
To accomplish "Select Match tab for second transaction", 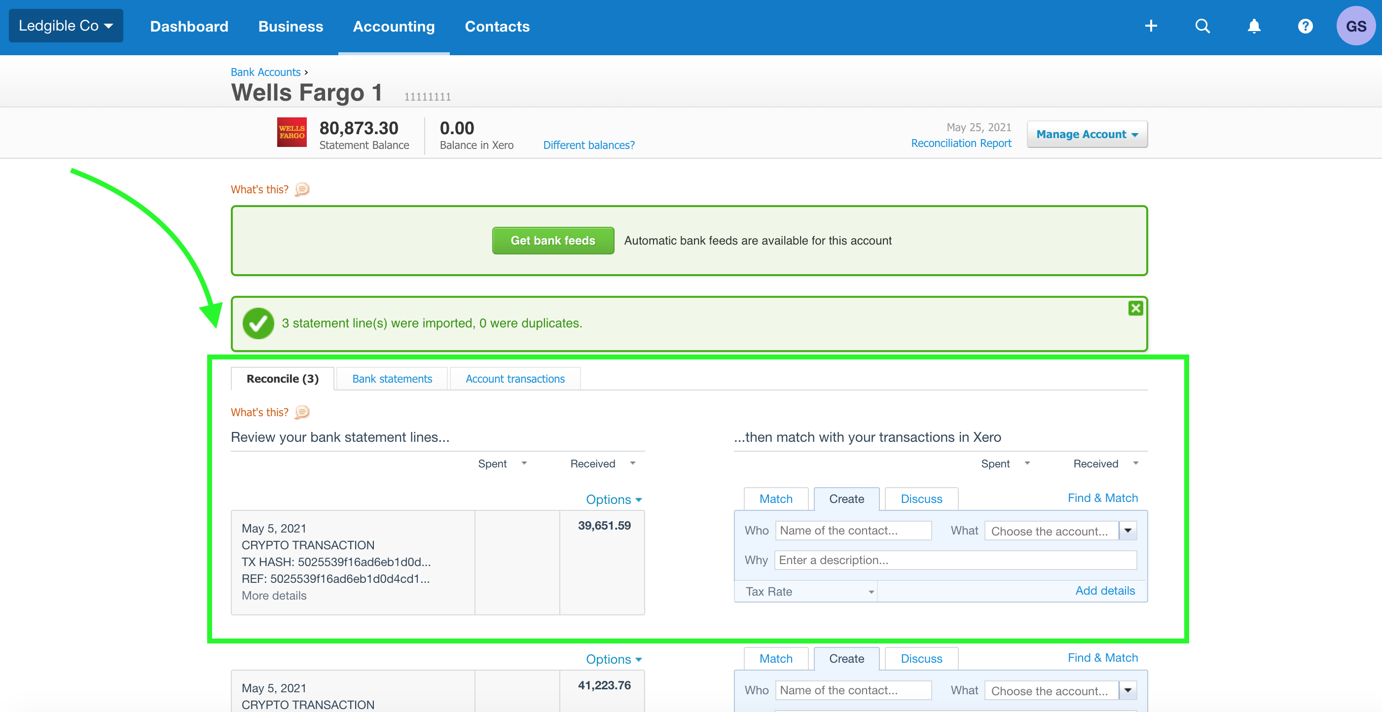I will click(x=776, y=658).
